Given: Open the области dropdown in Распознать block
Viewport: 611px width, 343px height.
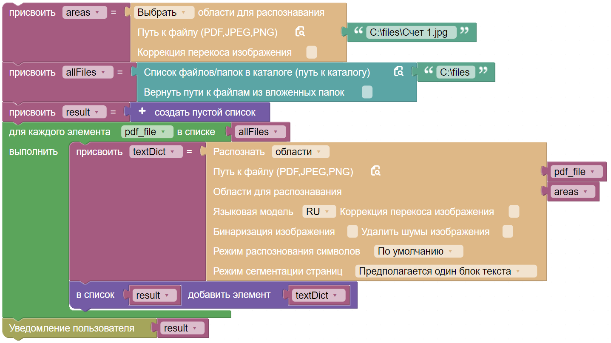Looking at the screenshot, I should (x=300, y=151).
